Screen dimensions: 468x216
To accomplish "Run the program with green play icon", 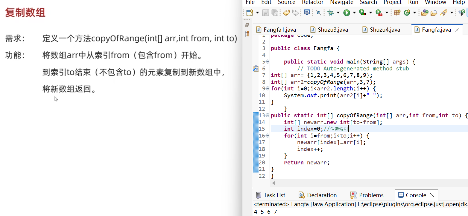I will [347, 13].
